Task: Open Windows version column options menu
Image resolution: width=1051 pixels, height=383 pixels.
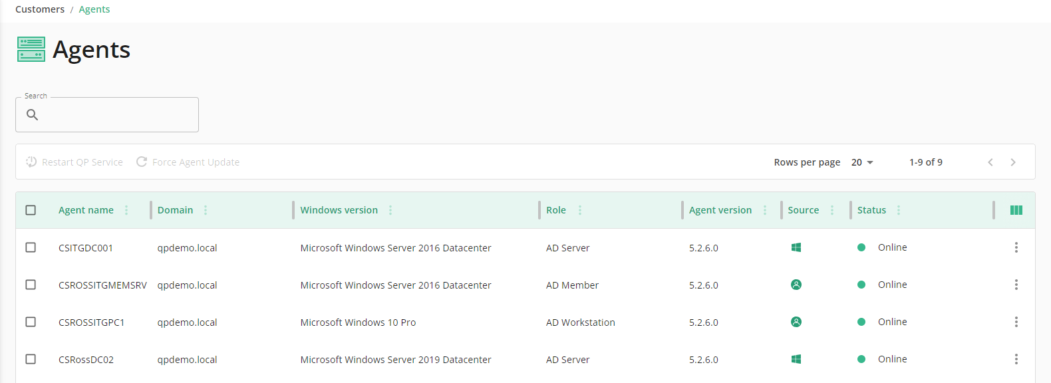Action: coord(390,210)
